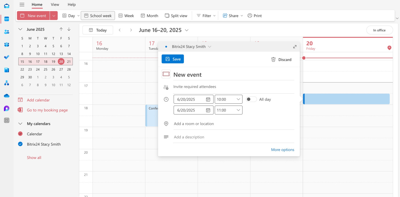Uncheck the red Calendar checkbox

click(20, 134)
